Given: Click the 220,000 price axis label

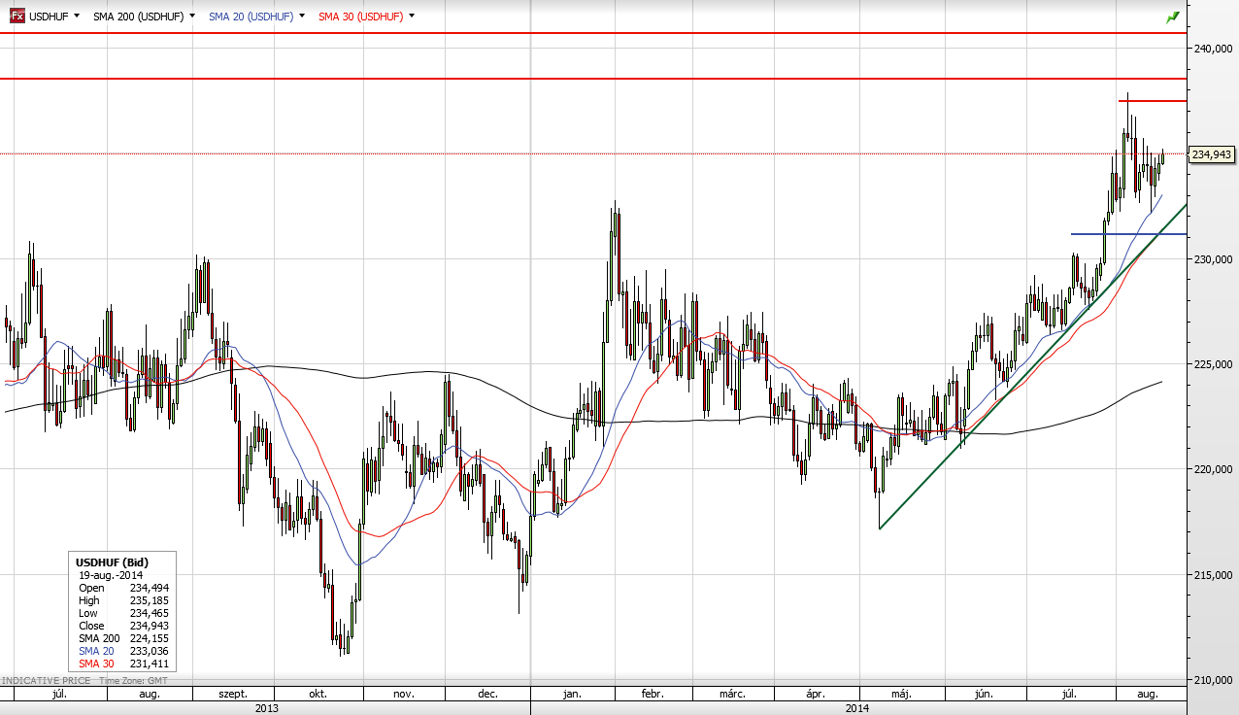Looking at the screenshot, I should click(x=1213, y=469).
